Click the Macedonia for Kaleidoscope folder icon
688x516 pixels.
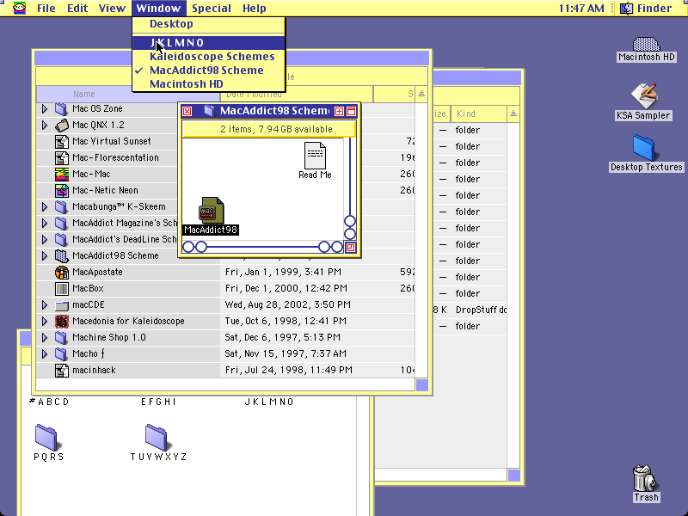click(x=62, y=321)
